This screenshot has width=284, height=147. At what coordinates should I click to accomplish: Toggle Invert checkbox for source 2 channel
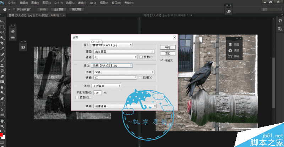point(140,78)
